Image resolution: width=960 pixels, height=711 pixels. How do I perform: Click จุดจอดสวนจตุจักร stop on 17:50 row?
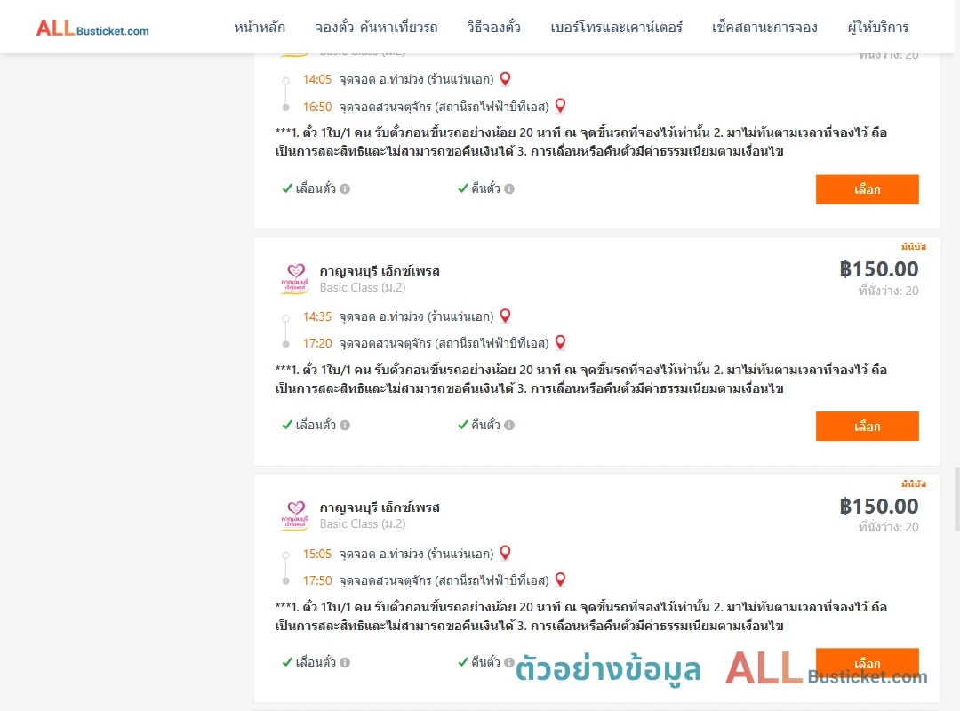click(x=444, y=580)
